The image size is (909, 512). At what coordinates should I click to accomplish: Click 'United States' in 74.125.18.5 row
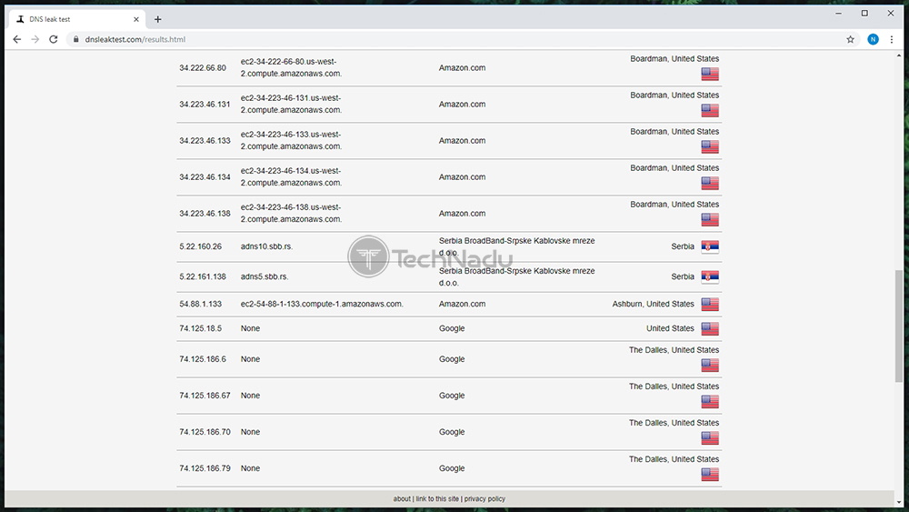click(x=670, y=328)
